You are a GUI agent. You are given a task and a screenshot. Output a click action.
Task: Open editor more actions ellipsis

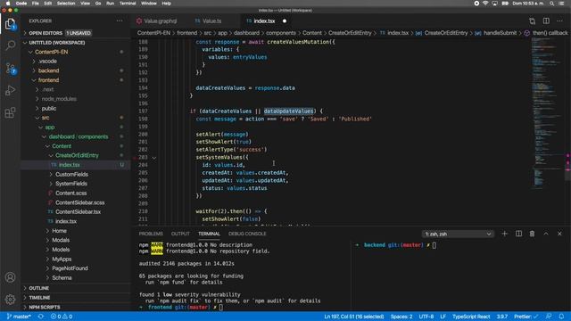coord(559,21)
